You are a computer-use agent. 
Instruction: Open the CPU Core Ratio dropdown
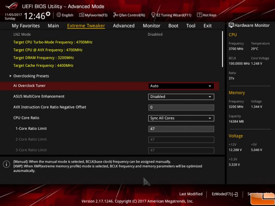coord(181,118)
